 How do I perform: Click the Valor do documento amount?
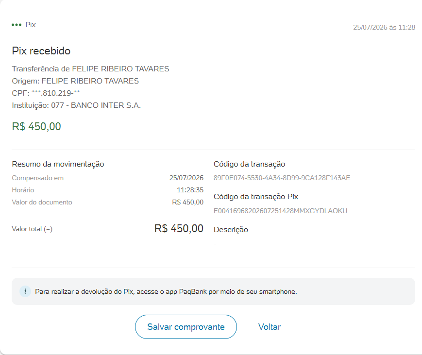[x=187, y=202]
